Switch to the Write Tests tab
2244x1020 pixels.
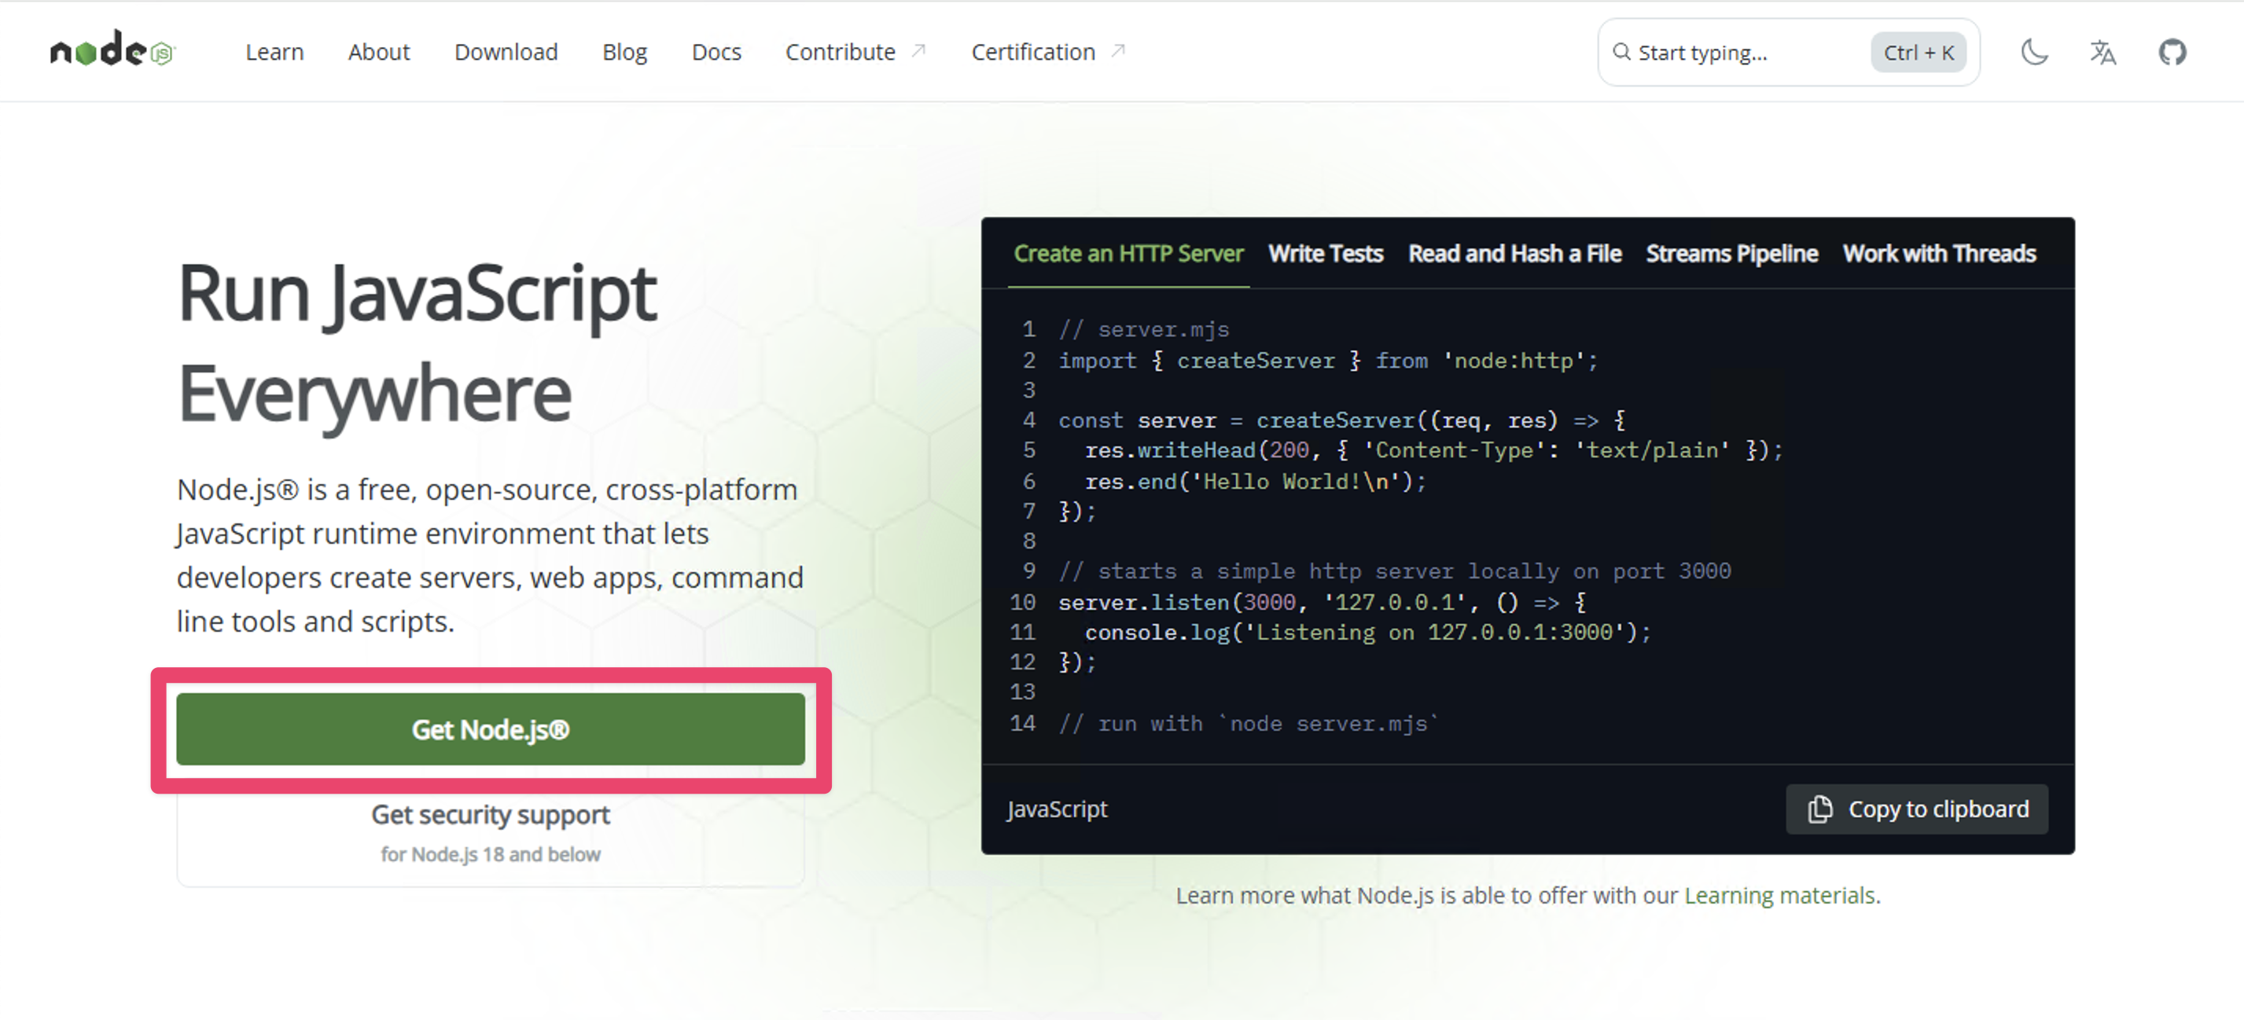(x=1325, y=253)
